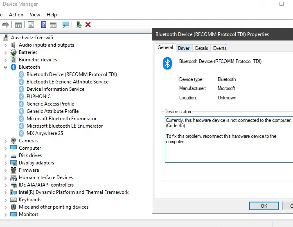Open the View menu
The height and width of the screenshot is (227, 293).
click(x=35, y=15)
